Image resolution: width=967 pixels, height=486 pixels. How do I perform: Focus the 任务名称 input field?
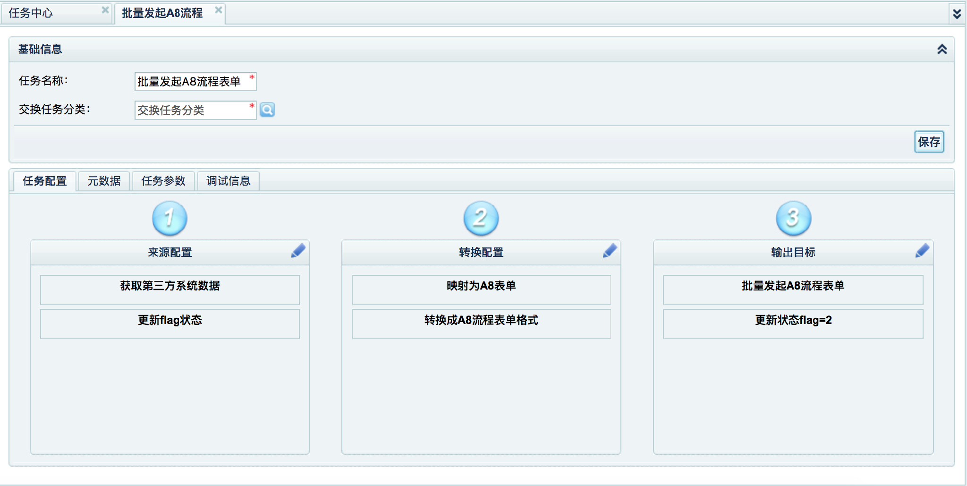pyautogui.click(x=195, y=81)
